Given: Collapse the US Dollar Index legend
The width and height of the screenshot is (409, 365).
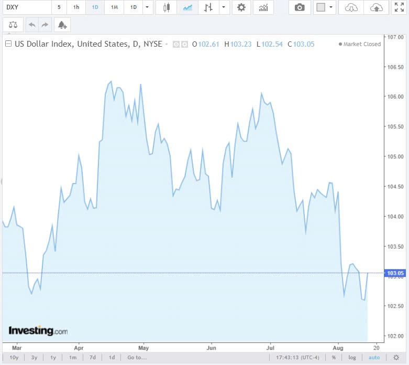Looking at the screenshot, I should click(x=8, y=44).
